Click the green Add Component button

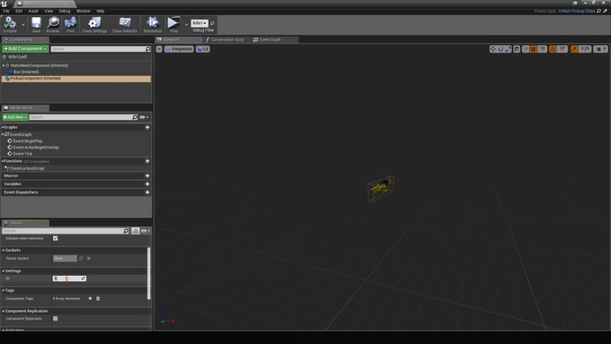click(24, 49)
